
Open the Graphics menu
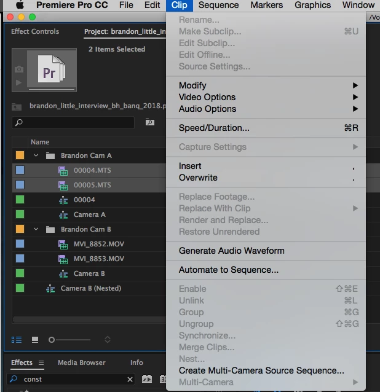coord(312,5)
